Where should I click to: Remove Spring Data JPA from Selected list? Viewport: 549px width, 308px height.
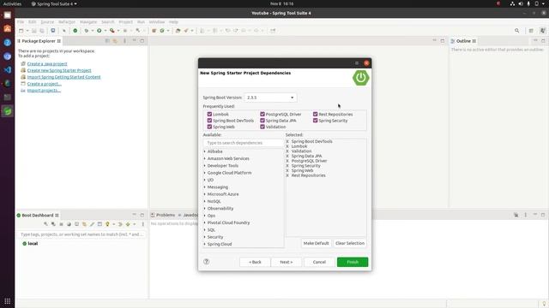287,156
